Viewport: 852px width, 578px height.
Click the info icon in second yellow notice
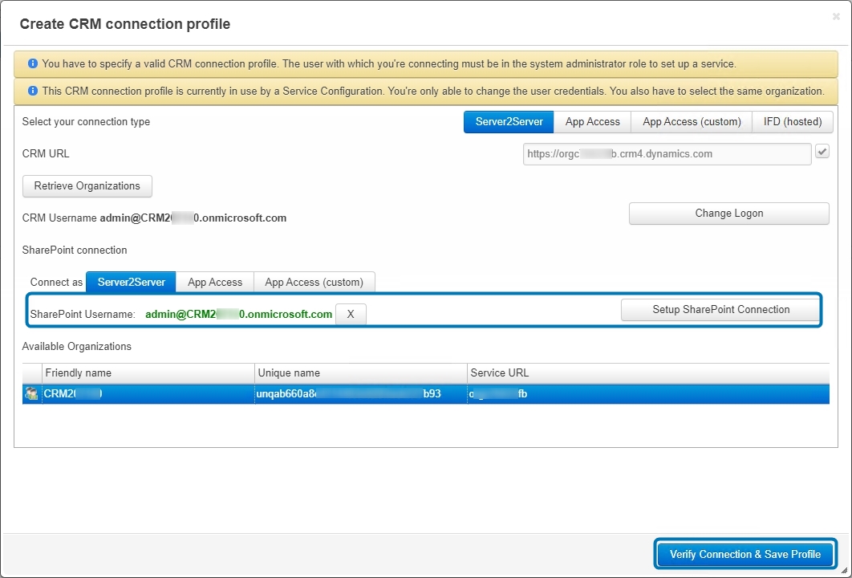click(33, 91)
